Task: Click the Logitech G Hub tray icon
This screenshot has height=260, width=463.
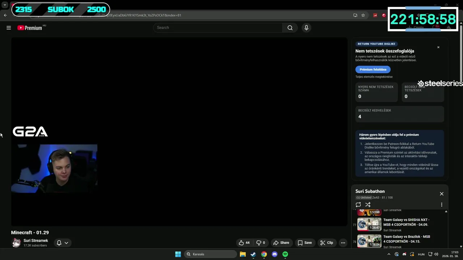Action: point(397,254)
